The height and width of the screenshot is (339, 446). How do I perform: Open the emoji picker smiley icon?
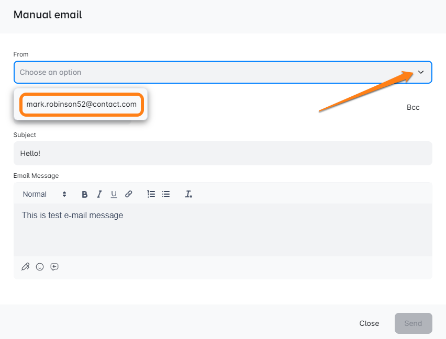40,267
